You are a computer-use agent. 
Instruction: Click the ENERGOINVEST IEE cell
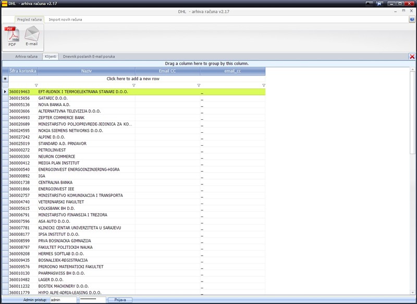coord(87,189)
